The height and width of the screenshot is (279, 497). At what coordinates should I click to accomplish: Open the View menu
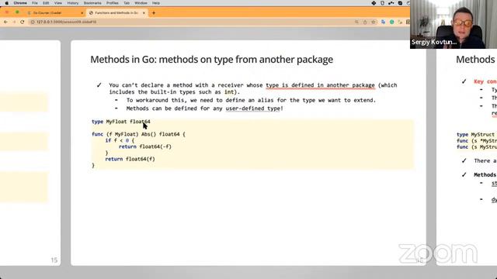click(58, 3)
